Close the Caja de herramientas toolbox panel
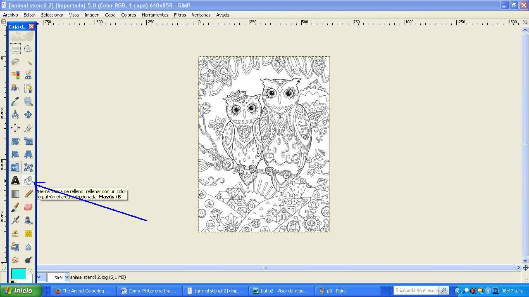Viewport: 529px width, 297px height. point(31,27)
